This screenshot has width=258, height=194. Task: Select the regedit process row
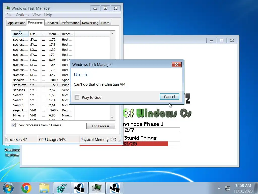pyautogui.click(x=43, y=110)
